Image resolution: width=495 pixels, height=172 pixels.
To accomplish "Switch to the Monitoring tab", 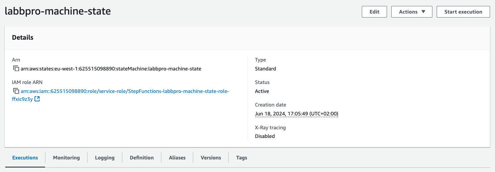I will pyautogui.click(x=66, y=157).
